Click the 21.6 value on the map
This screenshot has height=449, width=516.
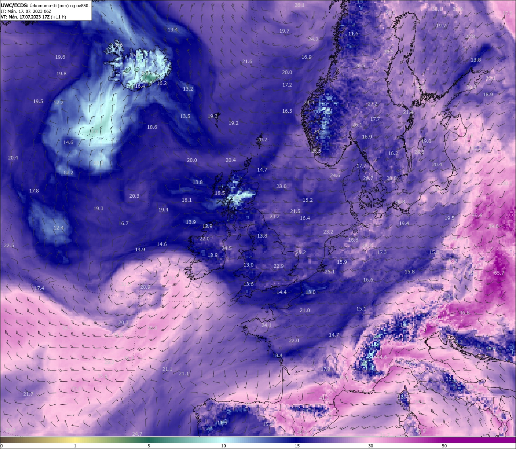coord(247,62)
